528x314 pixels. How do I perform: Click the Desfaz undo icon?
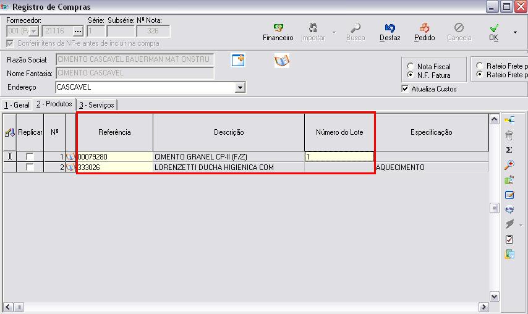coord(390,29)
